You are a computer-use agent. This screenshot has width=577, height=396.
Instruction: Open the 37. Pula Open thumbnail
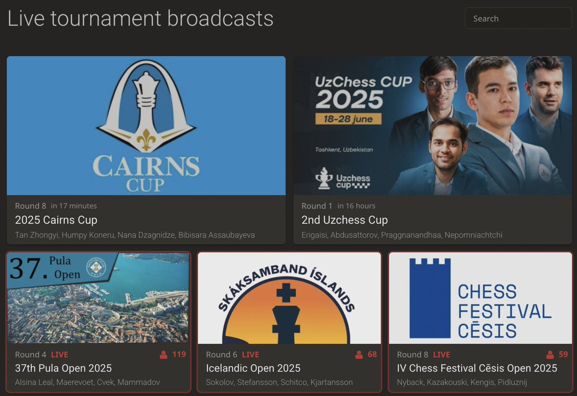click(98, 298)
